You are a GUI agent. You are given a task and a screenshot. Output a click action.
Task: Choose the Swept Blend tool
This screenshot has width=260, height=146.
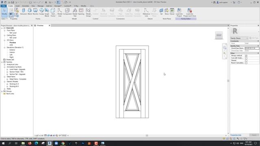[x=47, y=12]
